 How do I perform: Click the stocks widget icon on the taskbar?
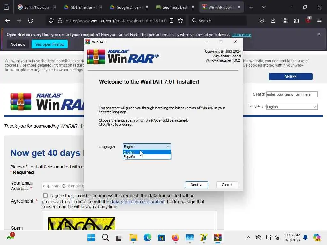click(x=11, y=236)
